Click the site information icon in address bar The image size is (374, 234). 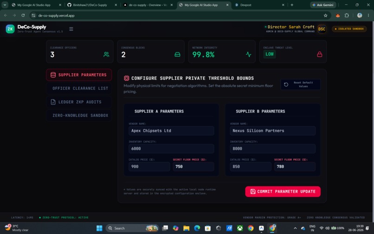point(33,15)
